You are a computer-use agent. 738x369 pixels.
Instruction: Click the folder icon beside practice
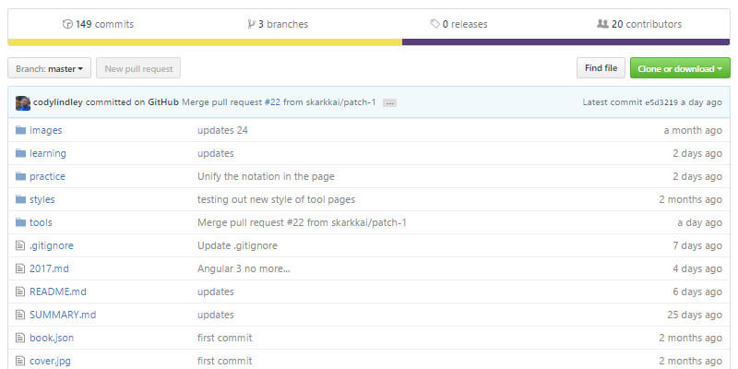point(21,176)
